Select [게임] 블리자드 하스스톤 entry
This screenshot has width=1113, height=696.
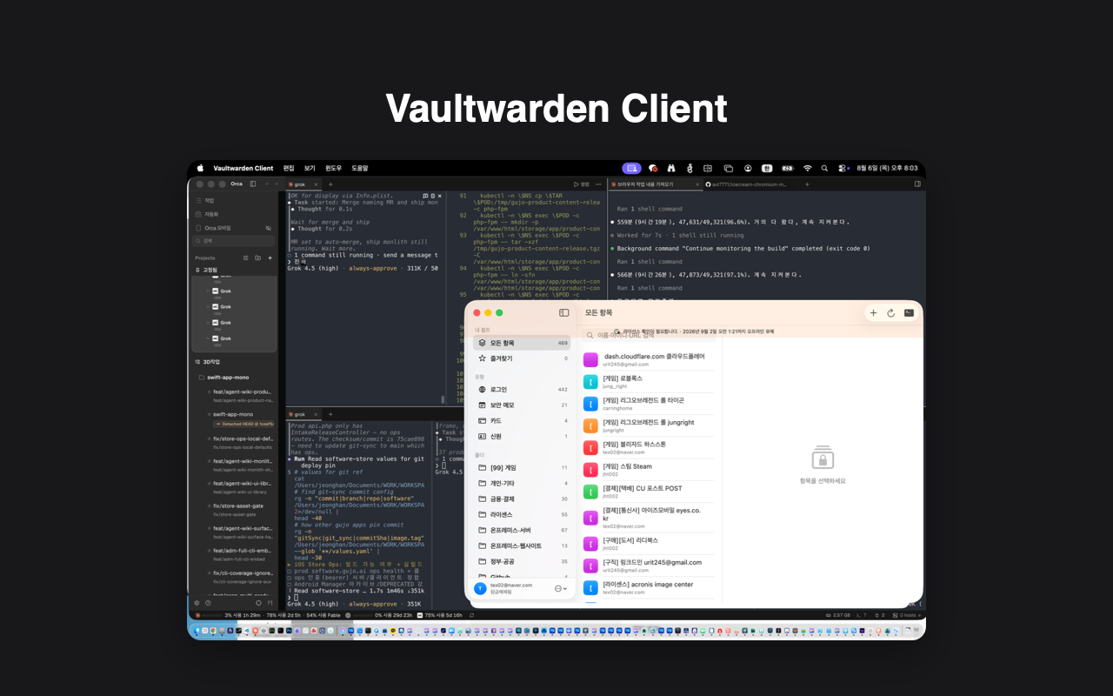coord(650,448)
